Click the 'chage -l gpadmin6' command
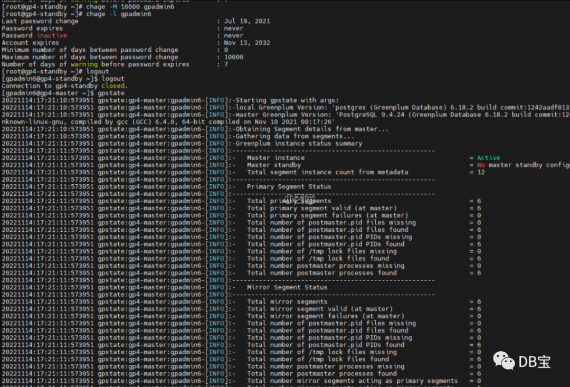Screen dimensions: 570x387 (119, 14)
